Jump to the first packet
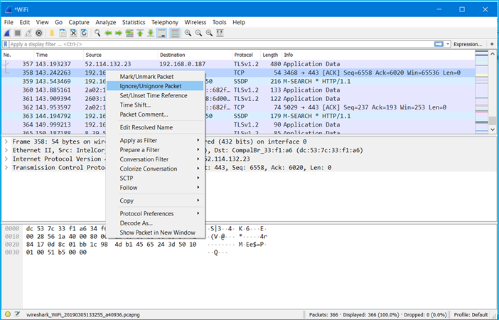This screenshot has width=499, height=320. (x=140, y=33)
